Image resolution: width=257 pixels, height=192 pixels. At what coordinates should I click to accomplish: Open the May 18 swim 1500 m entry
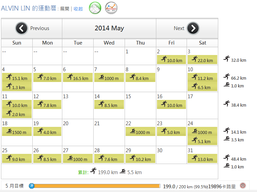pyautogui.click(x=17, y=132)
